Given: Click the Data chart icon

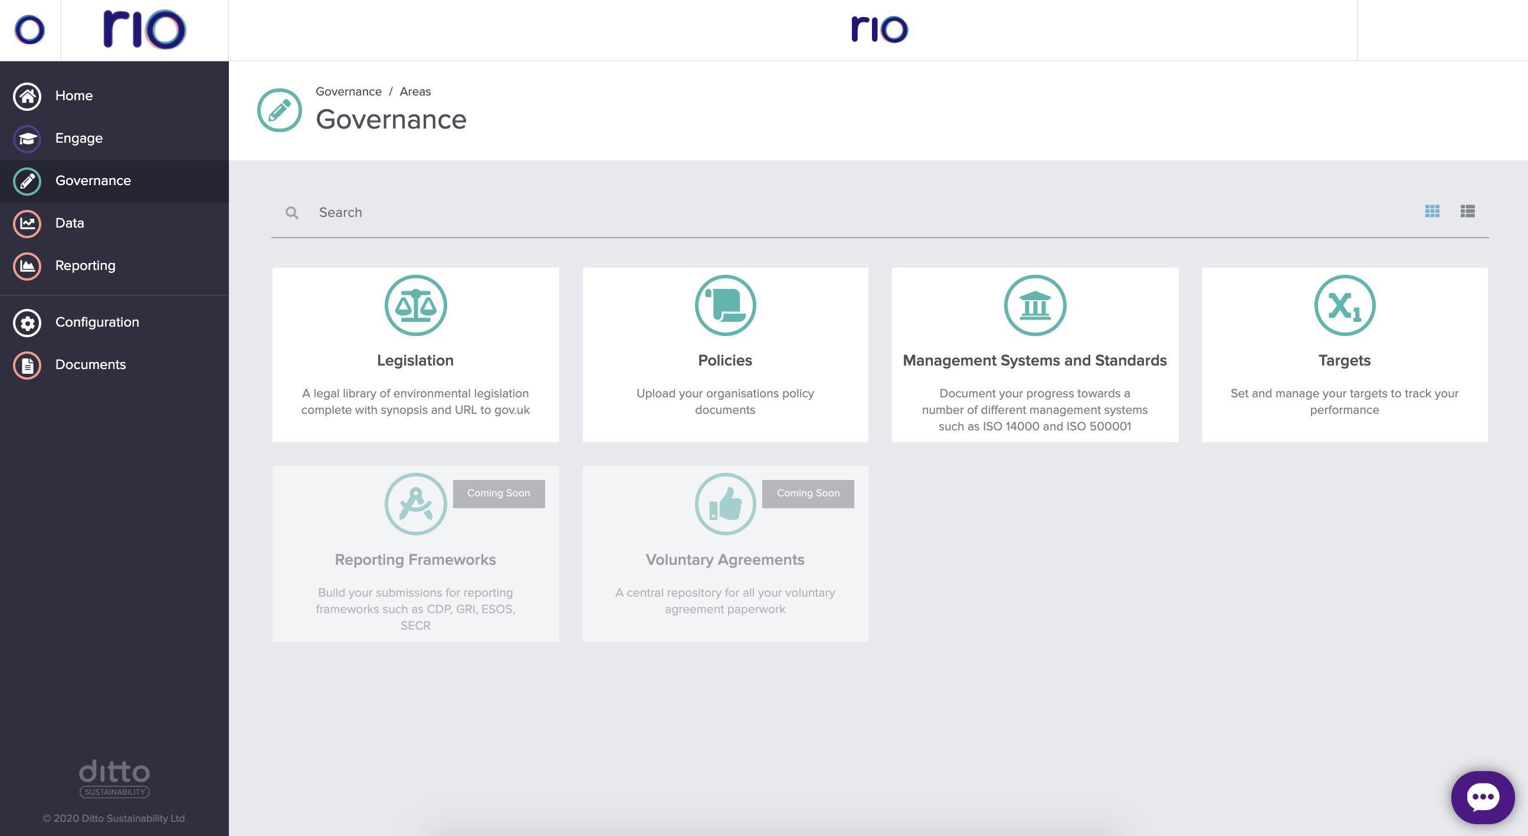Looking at the screenshot, I should pyautogui.click(x=27, y=223).
